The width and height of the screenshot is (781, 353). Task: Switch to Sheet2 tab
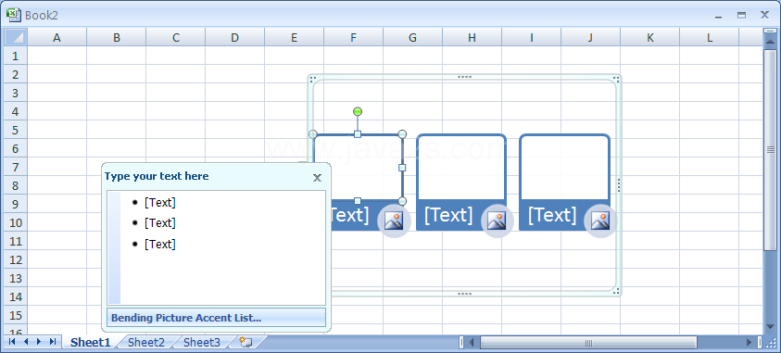[x=146, y=342]
